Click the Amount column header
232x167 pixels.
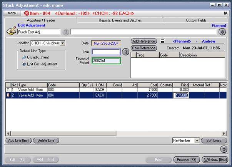click(x=197, y=85)
